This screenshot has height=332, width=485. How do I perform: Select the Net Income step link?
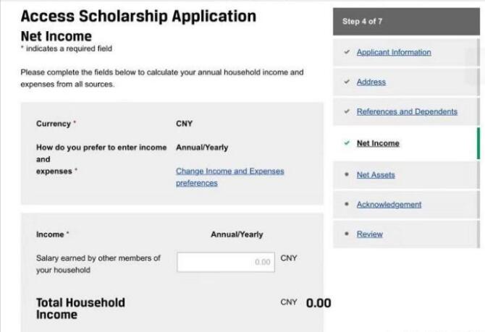[377, 143]
